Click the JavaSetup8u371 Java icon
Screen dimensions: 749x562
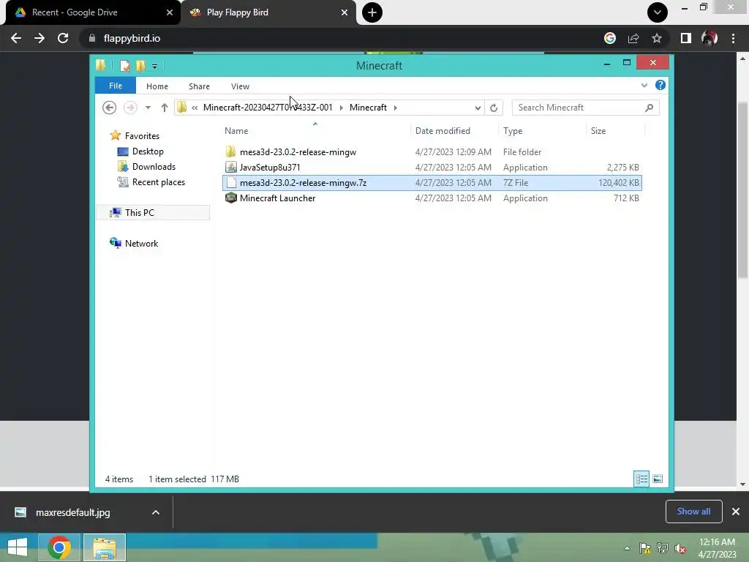(x=230, y=168)
